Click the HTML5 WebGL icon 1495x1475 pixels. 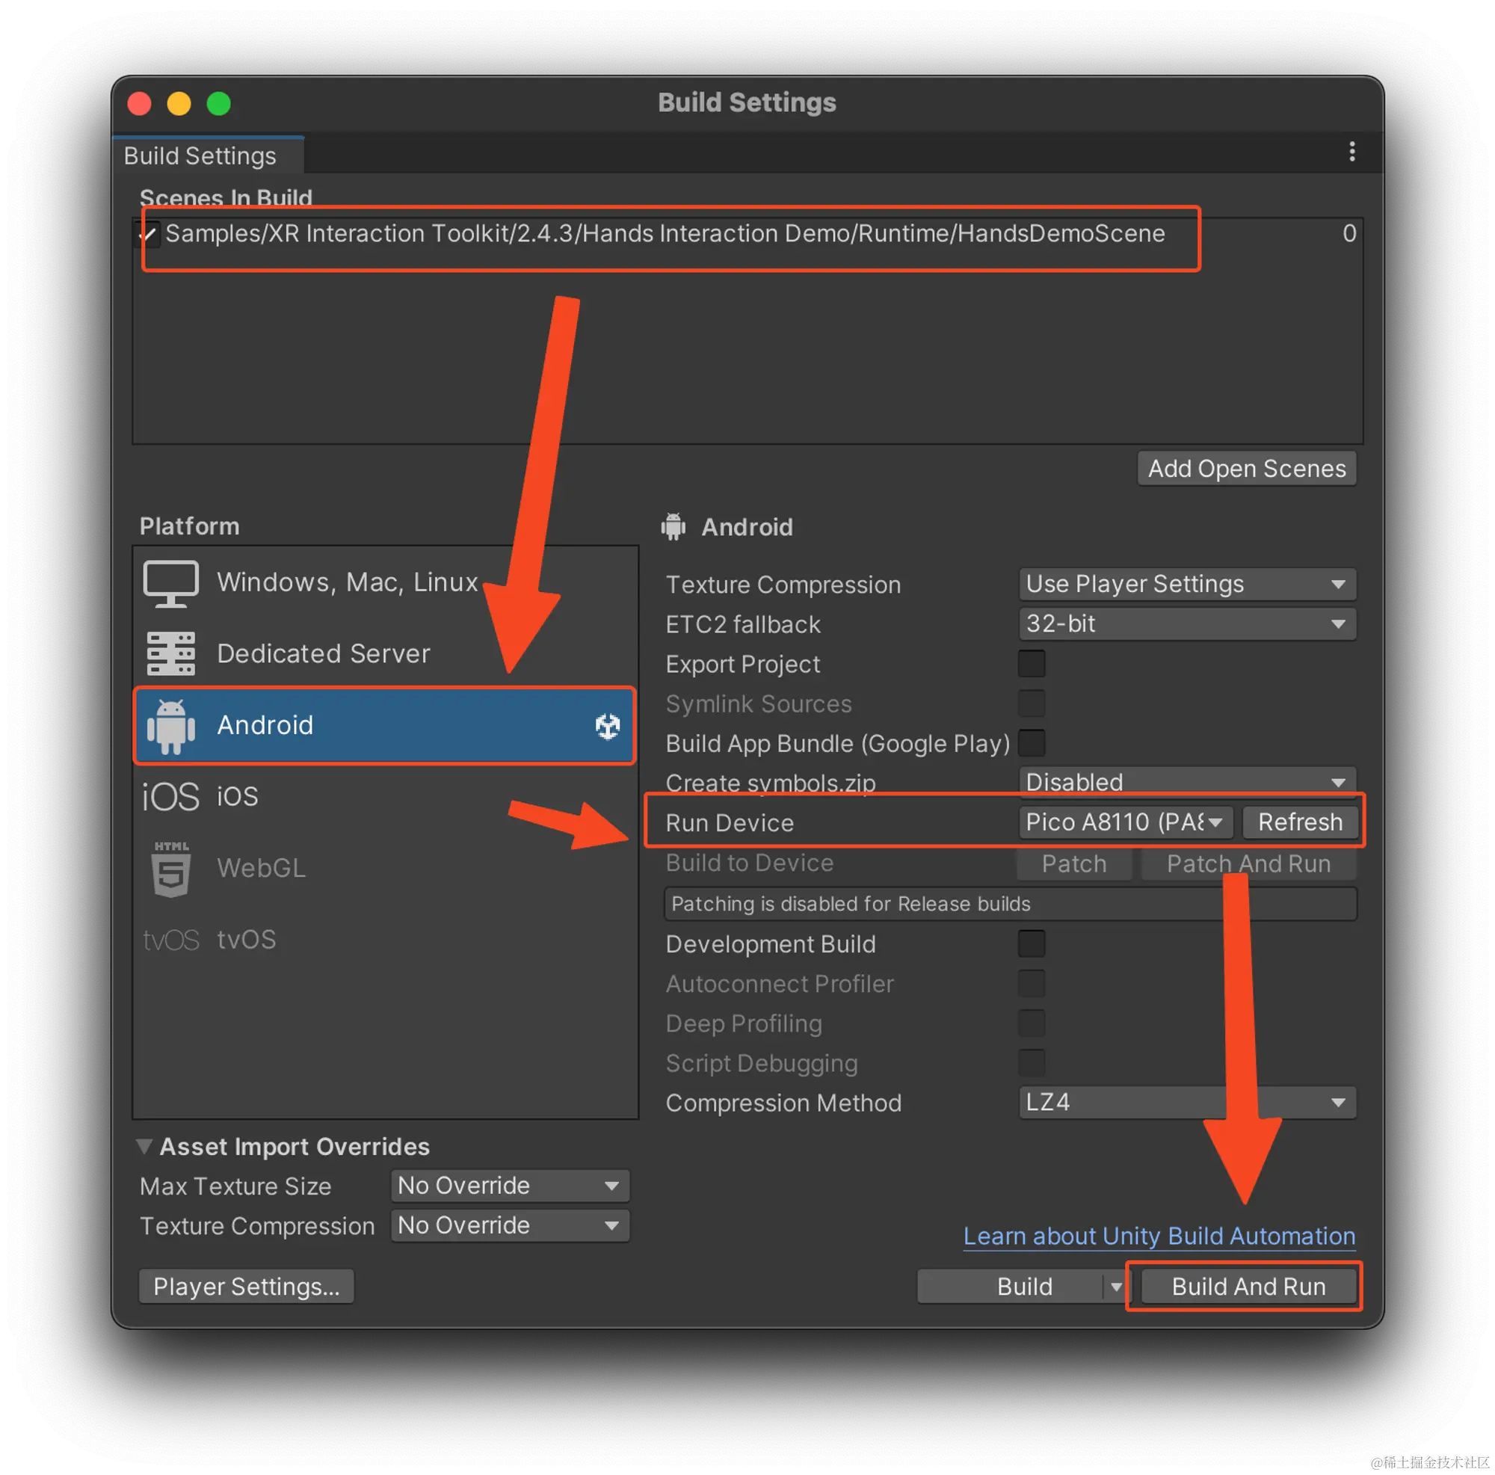(170, 869)
